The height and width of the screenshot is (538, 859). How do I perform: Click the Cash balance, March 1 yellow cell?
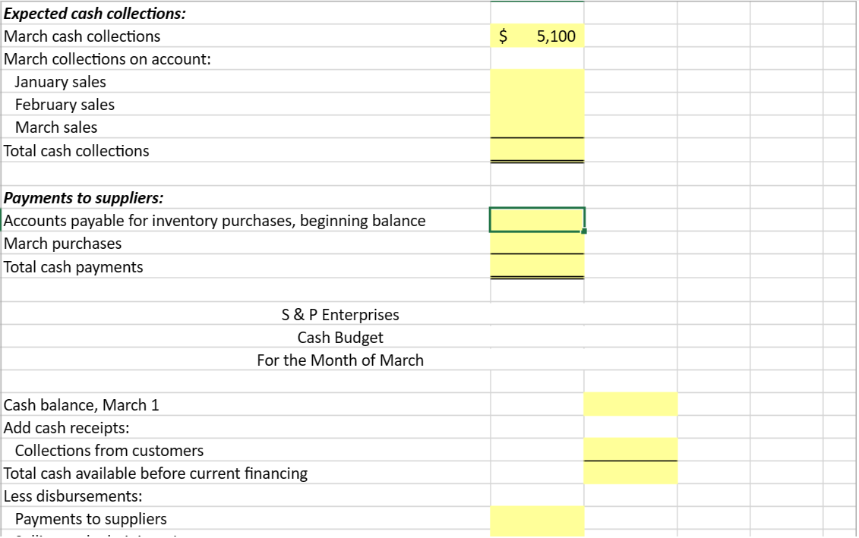point(630,404)
